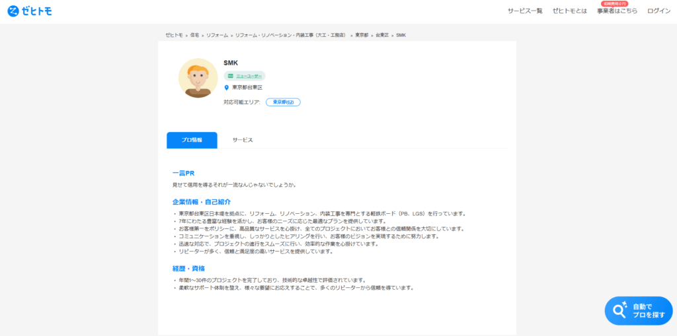Open the 住宅 breadcrumb link
Screen dimensions: 677x336
coord(194,34)
